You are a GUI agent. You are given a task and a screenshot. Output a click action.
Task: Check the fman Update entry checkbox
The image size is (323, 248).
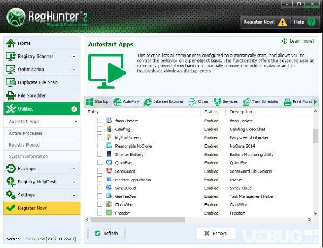pyautogui.click(x=100, y=121)
